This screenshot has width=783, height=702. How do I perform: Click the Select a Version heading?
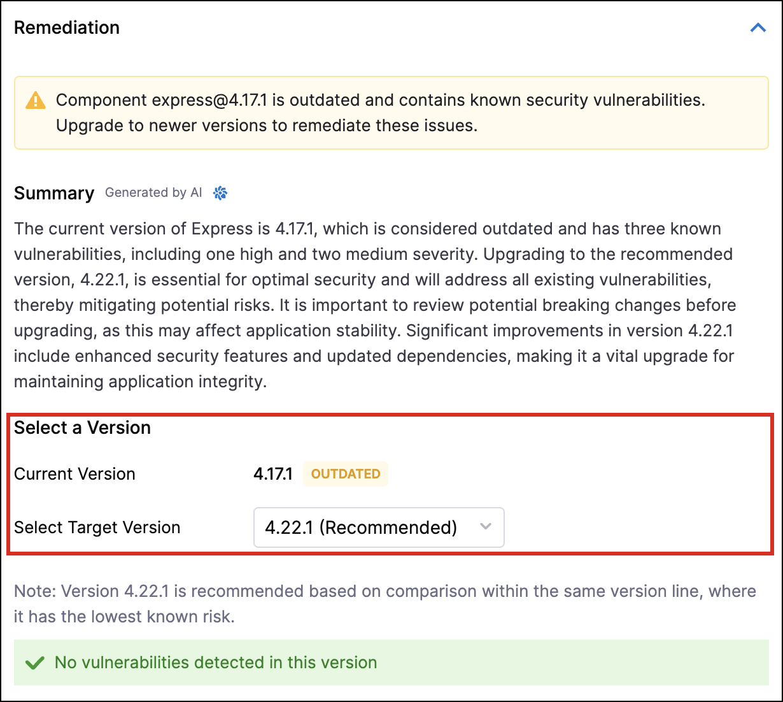pyautogui.click(x=82, y=428)
